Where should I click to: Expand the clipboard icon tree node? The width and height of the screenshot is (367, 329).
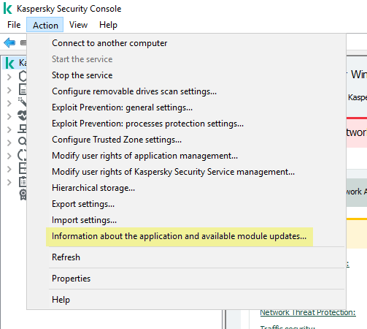pos(9,182)
